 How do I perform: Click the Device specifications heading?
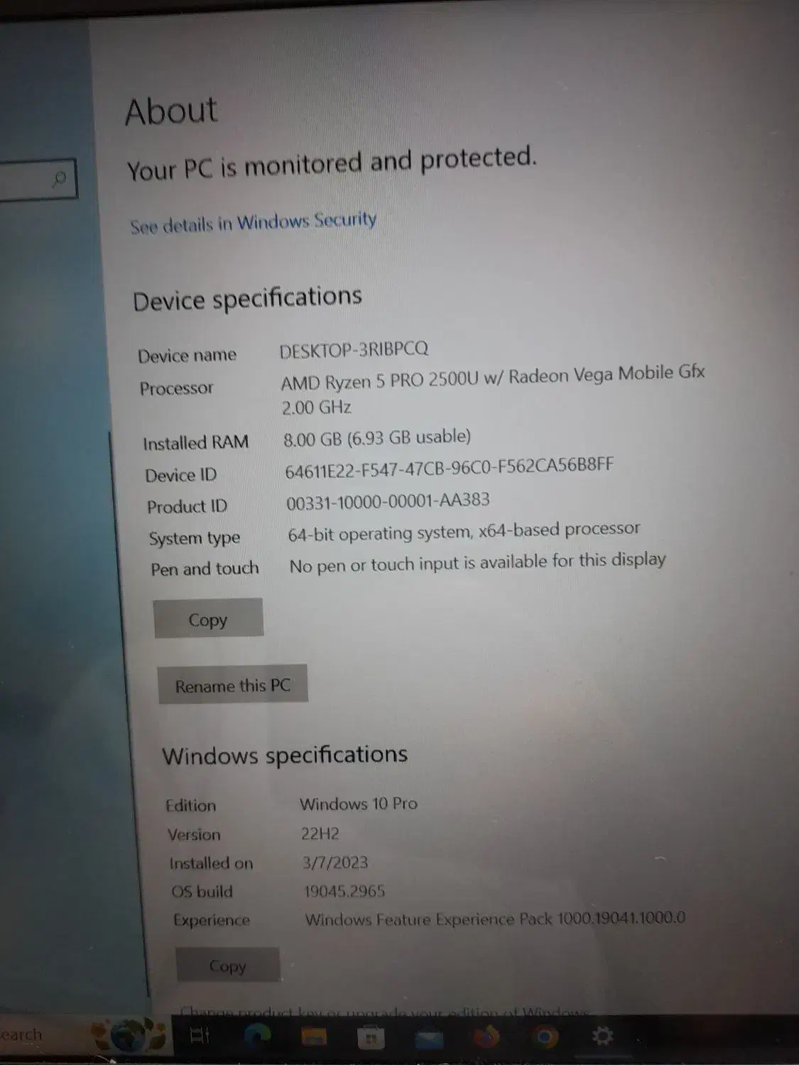(248, 298)
